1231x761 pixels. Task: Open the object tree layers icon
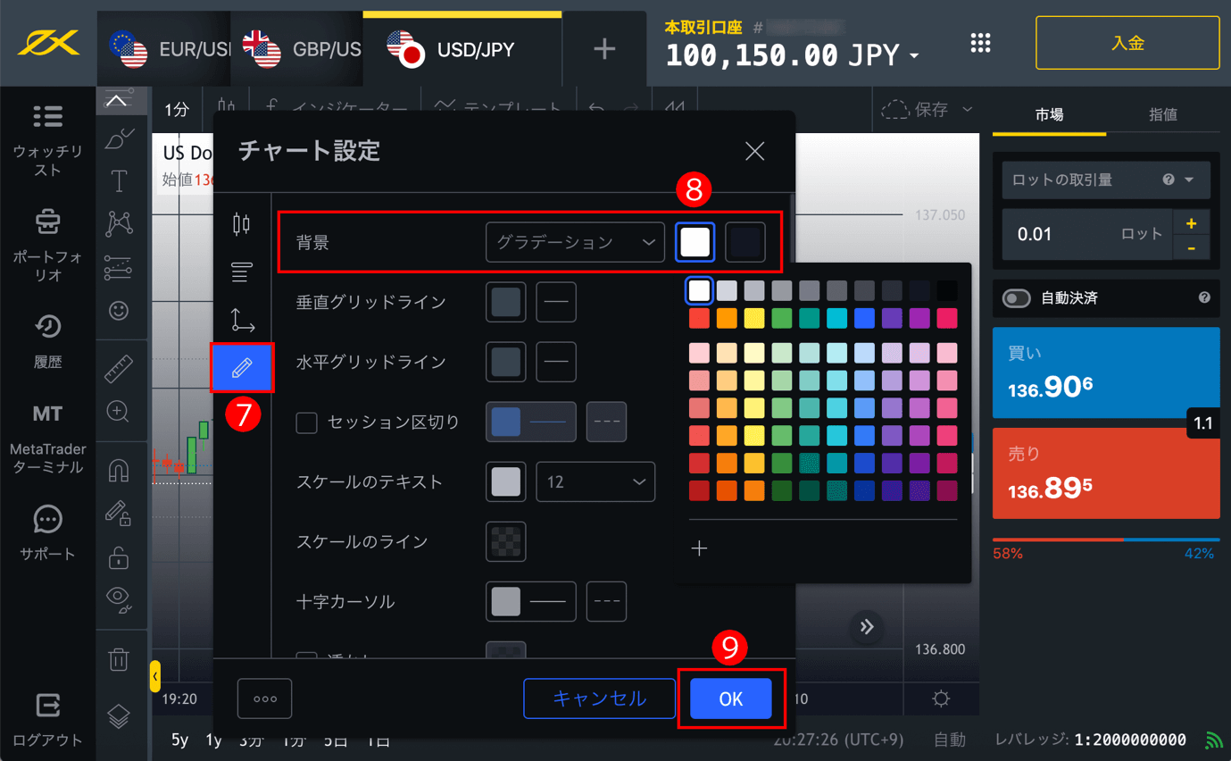tap(118, 715)
